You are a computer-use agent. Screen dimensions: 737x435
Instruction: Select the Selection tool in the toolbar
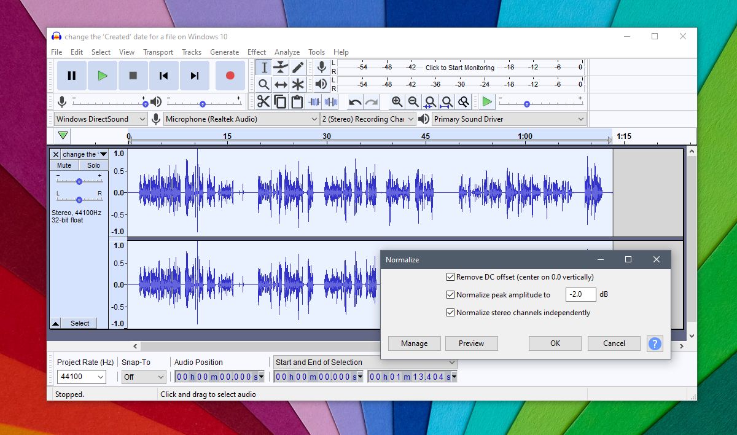tap(264, 68)
